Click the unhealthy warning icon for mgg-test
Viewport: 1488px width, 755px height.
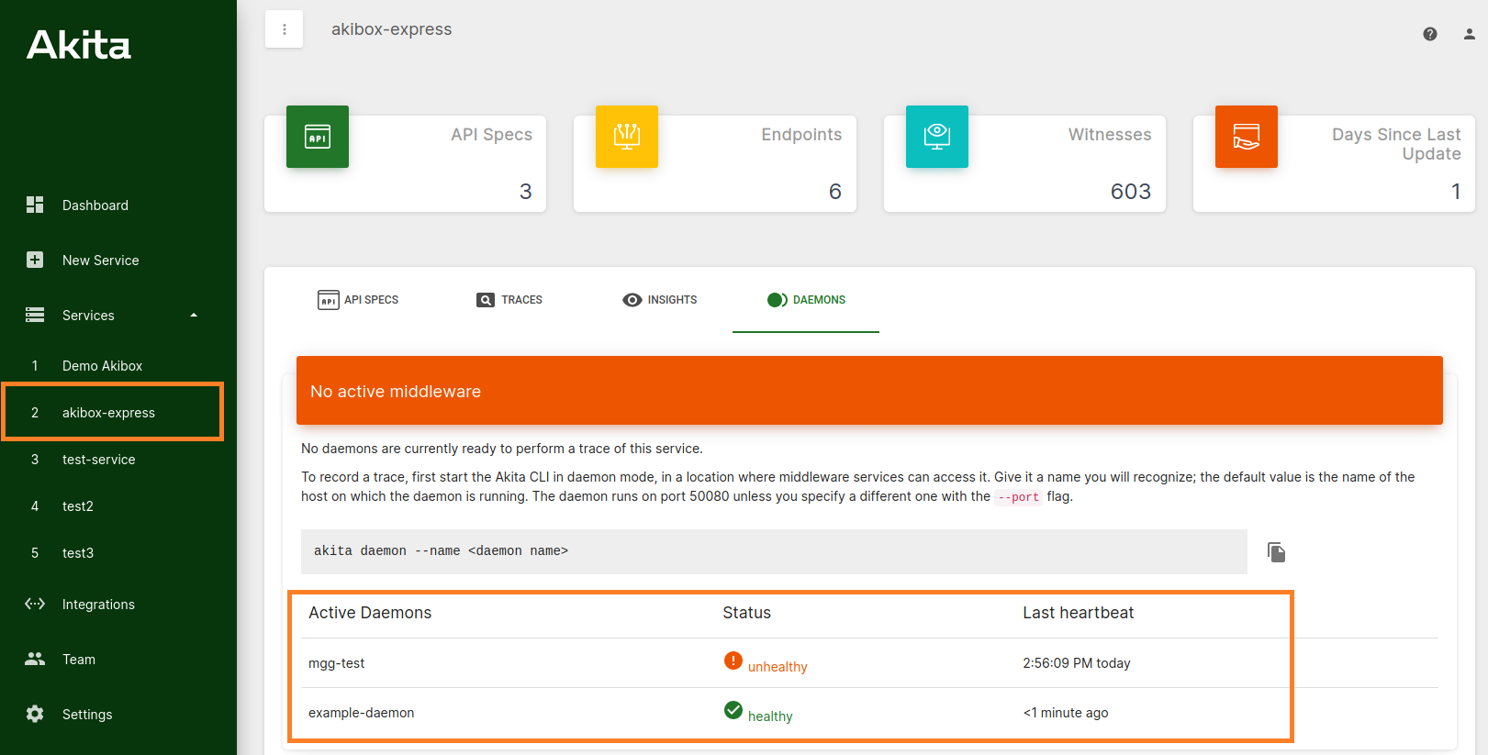pos(733,661)
